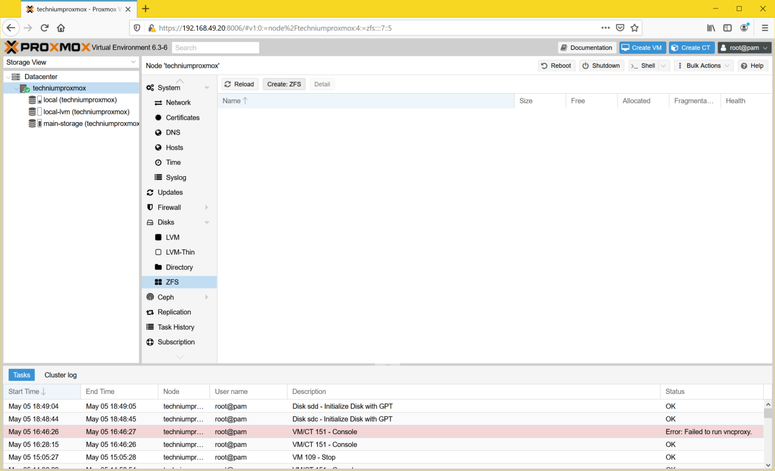Expand the Bulk Actions dropdown
This screenshot has width=775, height=471.
pos(703,66)
